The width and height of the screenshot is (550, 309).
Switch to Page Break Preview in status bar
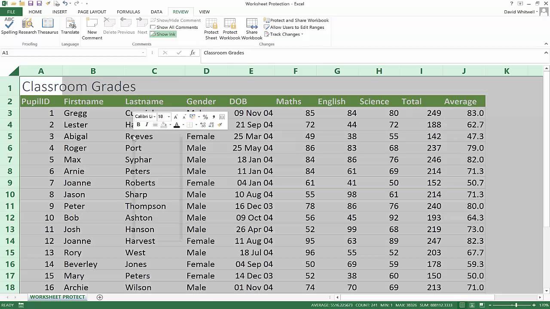(x=483, y=305)
